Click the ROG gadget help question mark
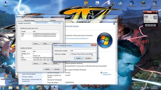 [154, 12]
